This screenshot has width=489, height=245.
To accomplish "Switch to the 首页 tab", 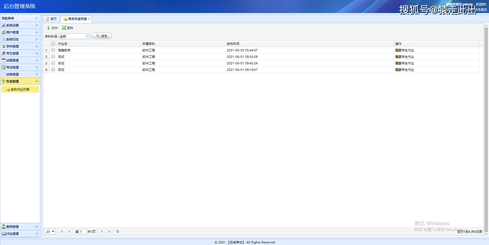I will coord(51,19).
